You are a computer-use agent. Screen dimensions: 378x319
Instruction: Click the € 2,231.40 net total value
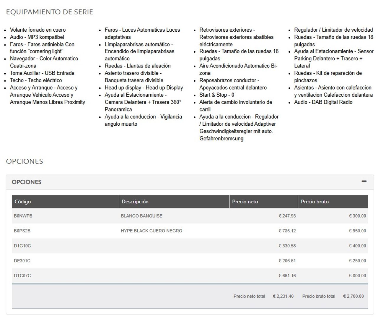tap(283, 296)
